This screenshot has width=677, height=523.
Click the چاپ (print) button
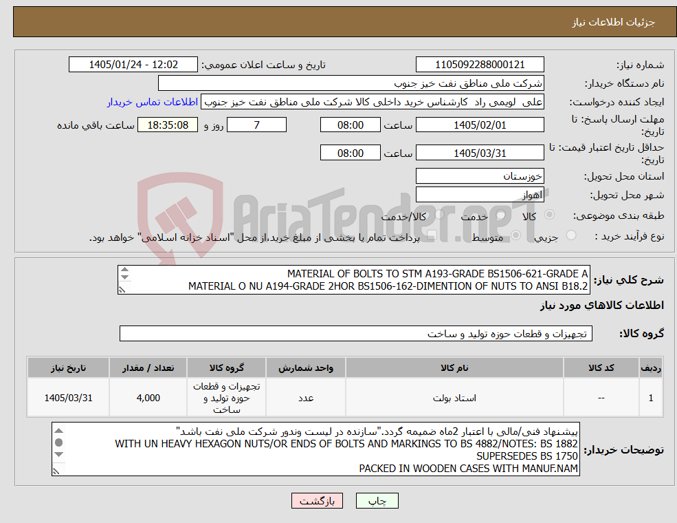pyautogui.click(x=377, y=500)
